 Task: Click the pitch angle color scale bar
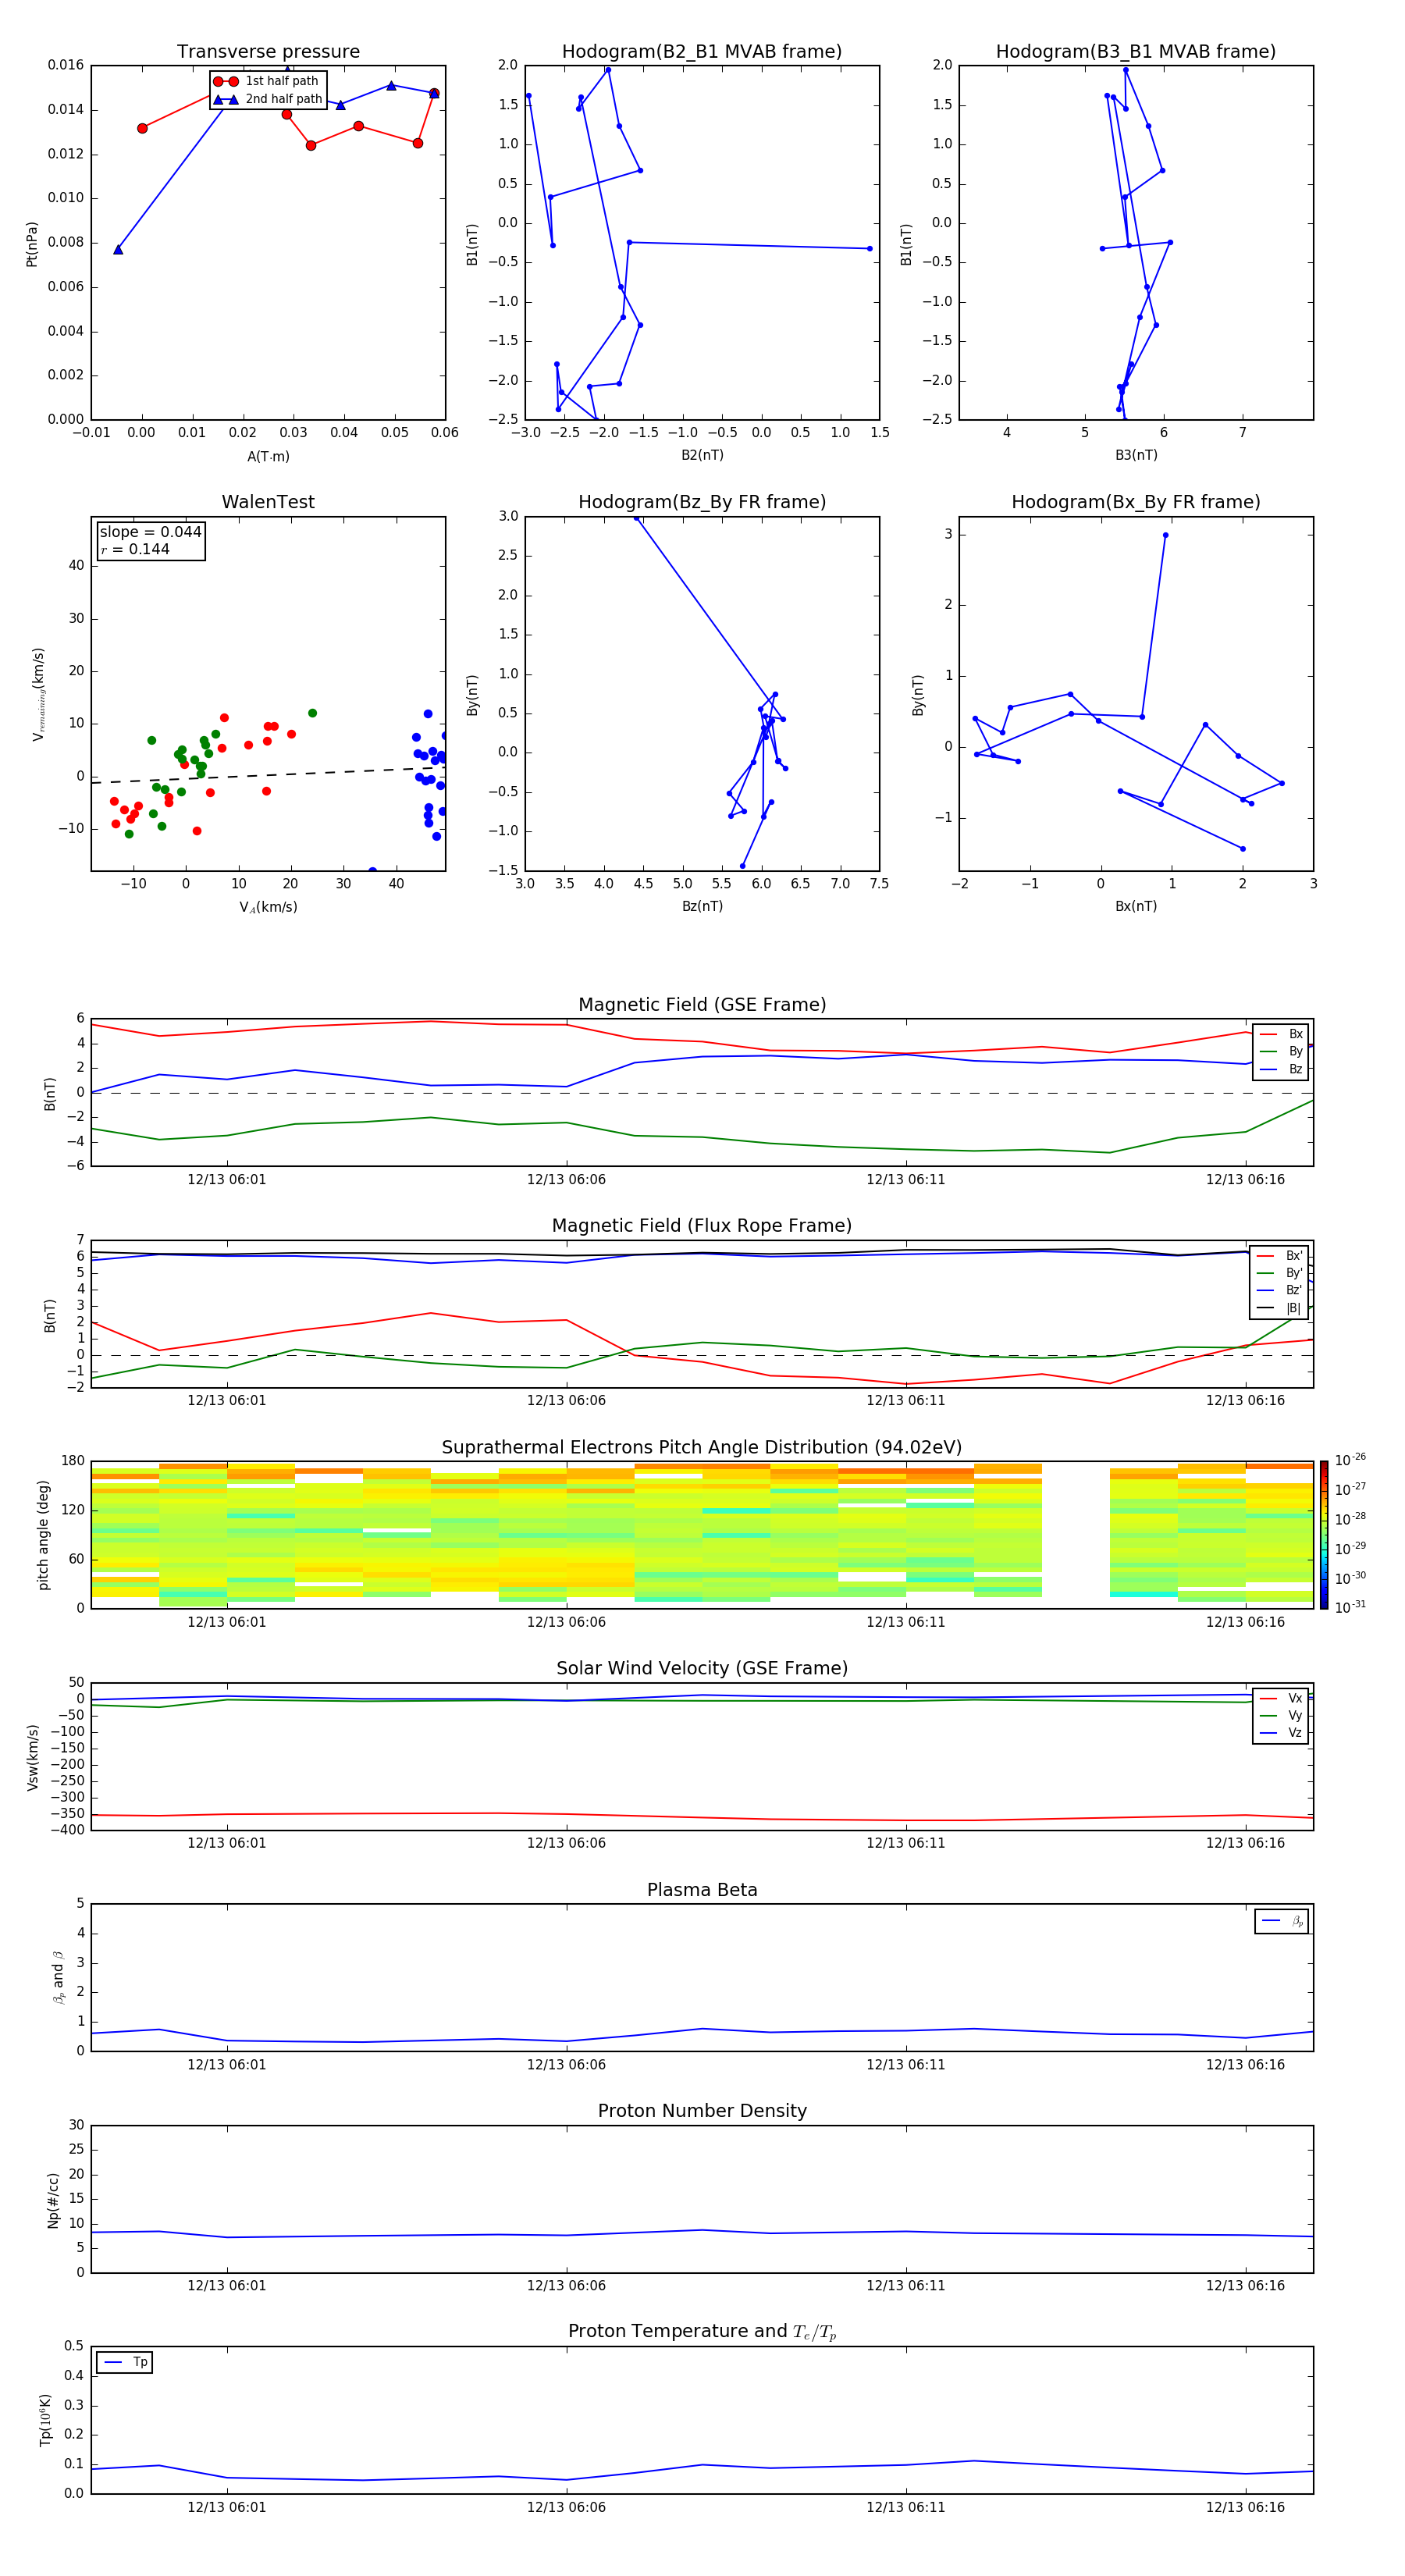point(1324,1535)
